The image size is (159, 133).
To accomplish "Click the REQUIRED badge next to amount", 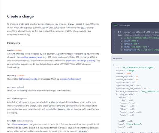I will point(18,50).
